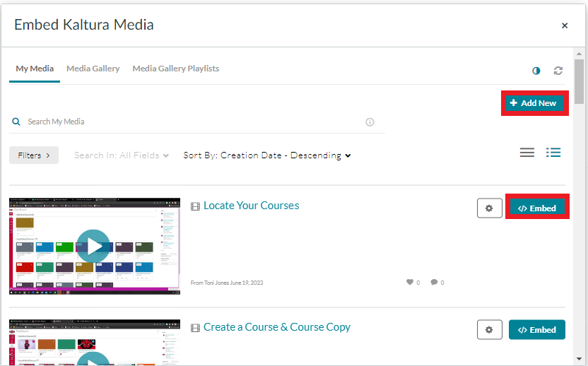588x366 pixels.
Task: Click the Add New button
Action: [535, 103]
